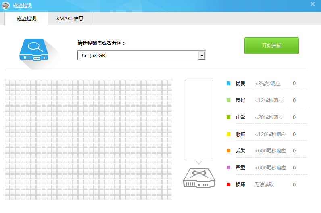
Task: Click the <12毫秒响应 description text
Action: click(269, 100)
